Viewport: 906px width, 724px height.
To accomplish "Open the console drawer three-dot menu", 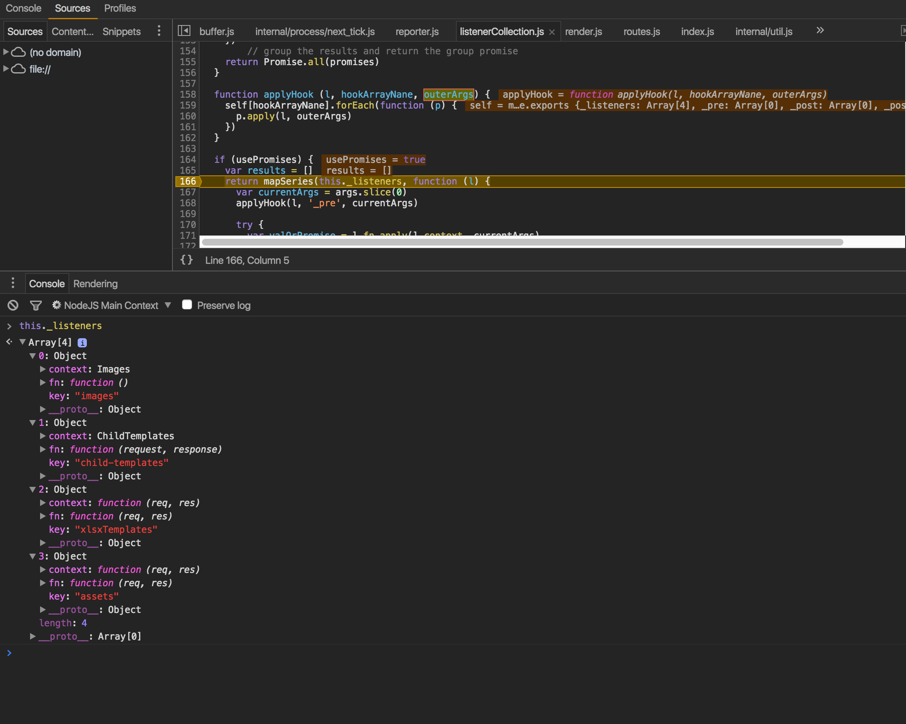I will pyautogui.click(x=13, y=283).
